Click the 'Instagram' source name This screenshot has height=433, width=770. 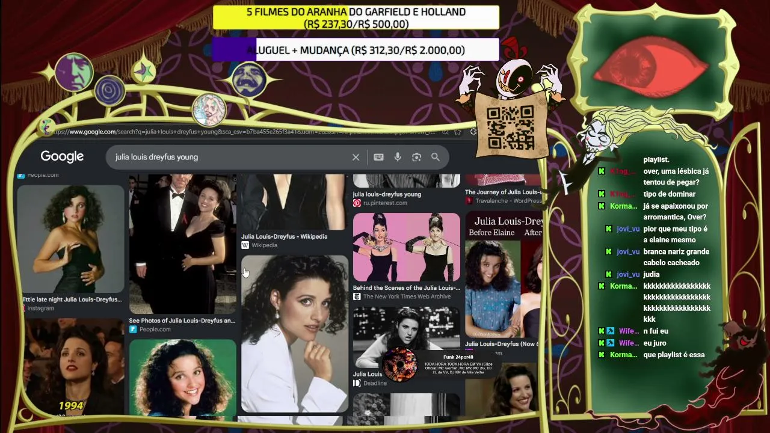(40, 309)
